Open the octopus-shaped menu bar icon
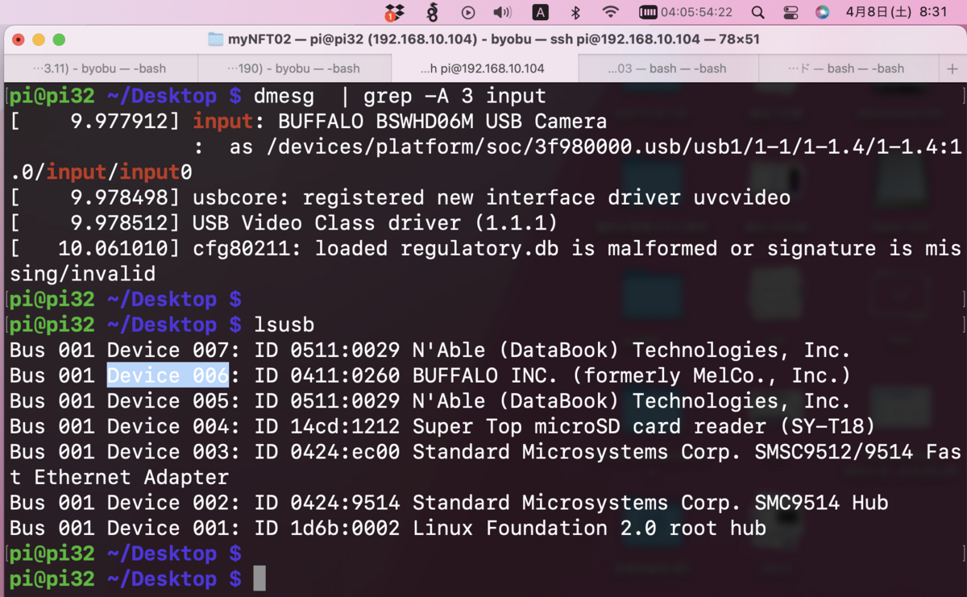 (x=434, y=11)
